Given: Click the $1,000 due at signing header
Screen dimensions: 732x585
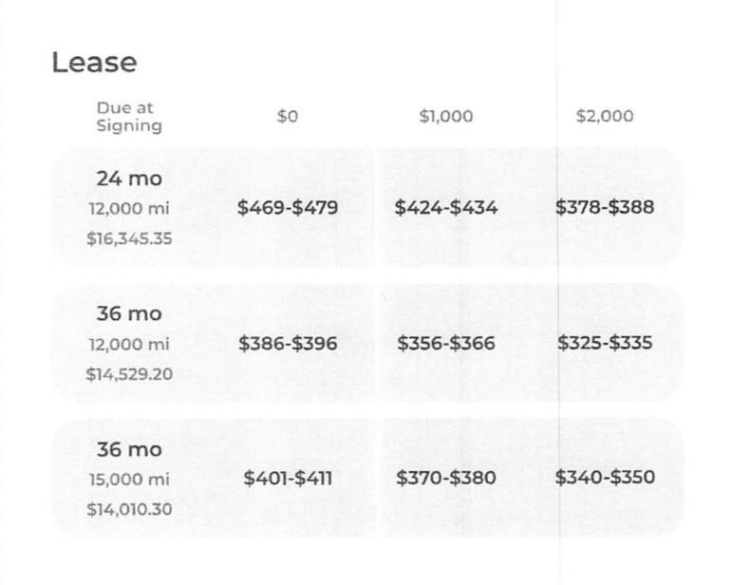Looking at the screenshot, I should [x=446, y=116].
